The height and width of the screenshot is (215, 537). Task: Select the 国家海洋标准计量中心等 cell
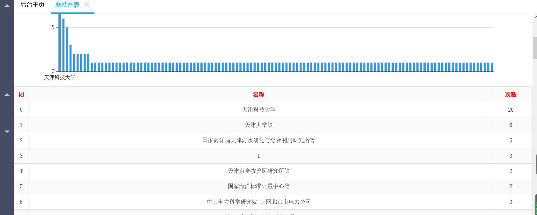tap(258, 186)
